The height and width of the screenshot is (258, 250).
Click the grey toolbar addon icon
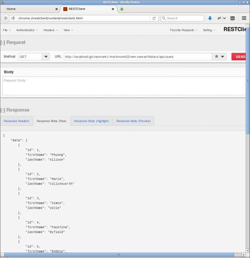click(x=233, y=18)
